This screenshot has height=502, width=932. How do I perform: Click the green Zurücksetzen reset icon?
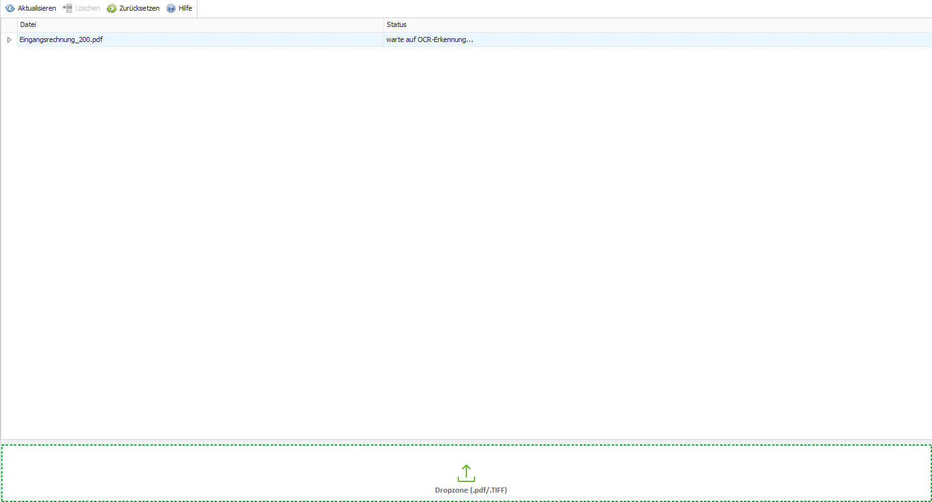pyautogui.click(x=112, y=8)
